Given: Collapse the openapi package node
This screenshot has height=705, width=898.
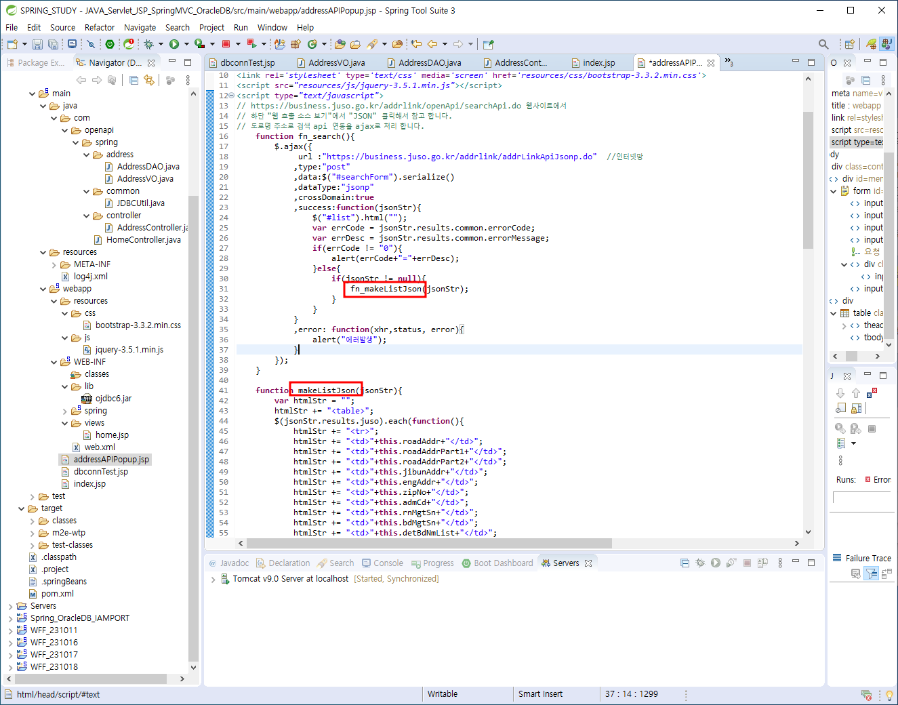Looking at the screenshot, I should click(64, 130).
